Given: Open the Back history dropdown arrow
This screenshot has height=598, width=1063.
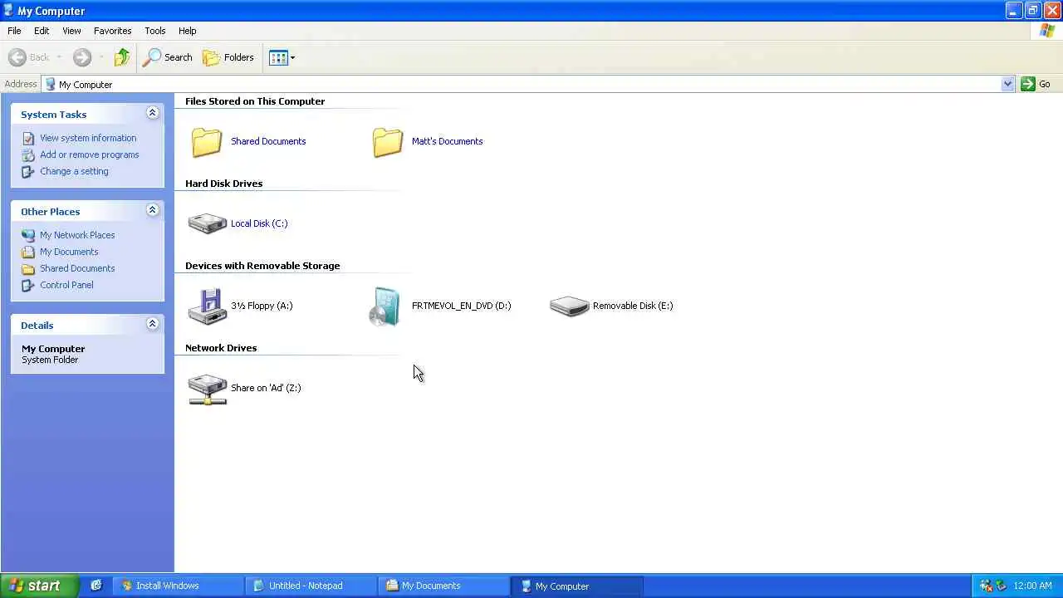Looking at the screenshot, I should [x=59, y=57].
